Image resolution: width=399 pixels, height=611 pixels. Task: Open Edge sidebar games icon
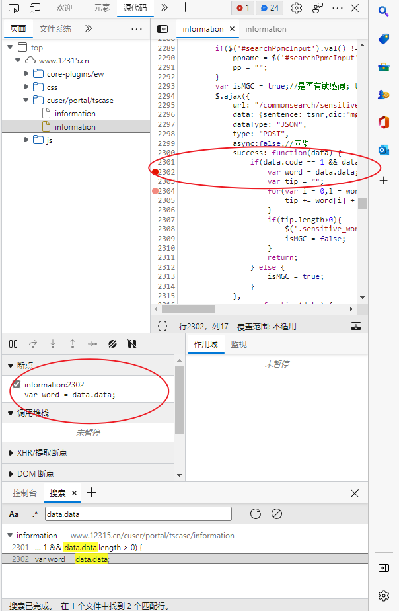[x=384, y=95]
